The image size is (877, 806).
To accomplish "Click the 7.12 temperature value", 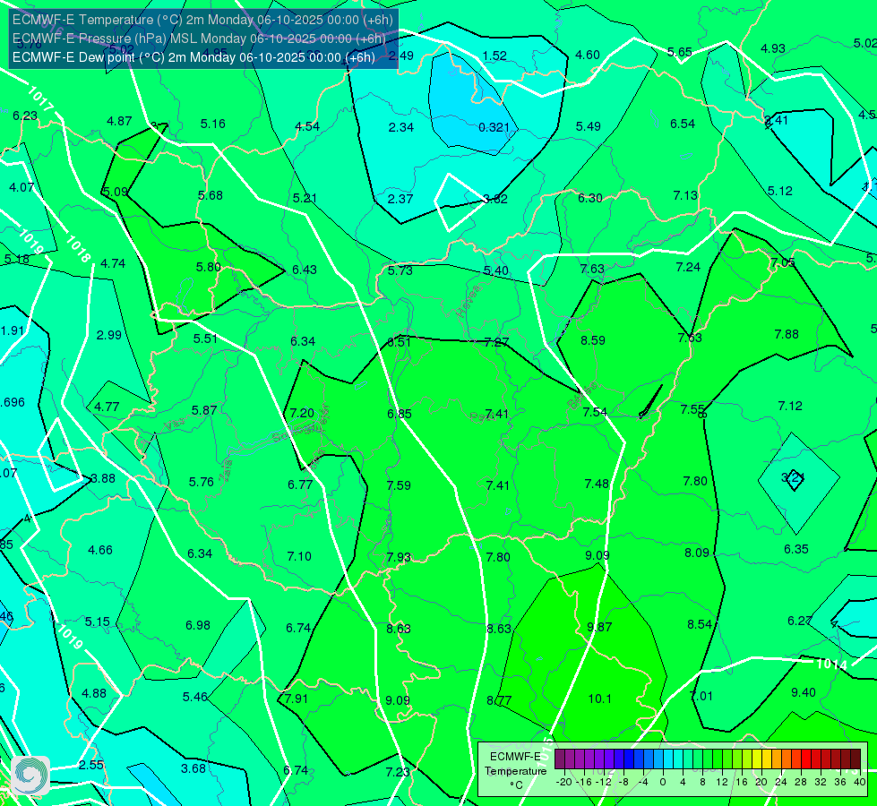I will click(x=790, y=406).
